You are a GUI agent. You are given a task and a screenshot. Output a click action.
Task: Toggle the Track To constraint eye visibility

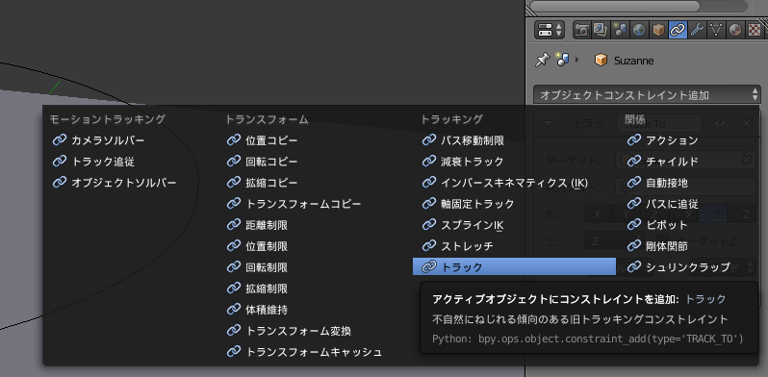pos(720,123)
